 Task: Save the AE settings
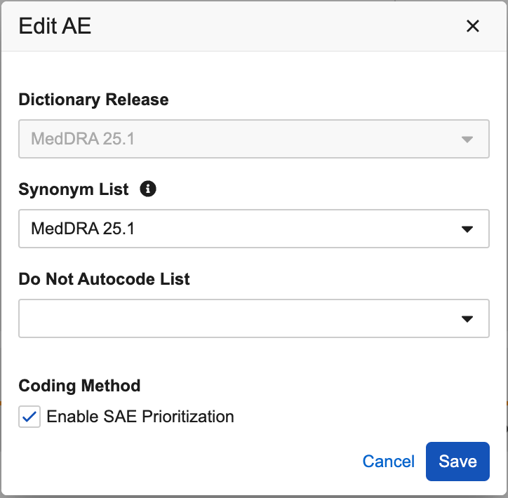point(457,461)
